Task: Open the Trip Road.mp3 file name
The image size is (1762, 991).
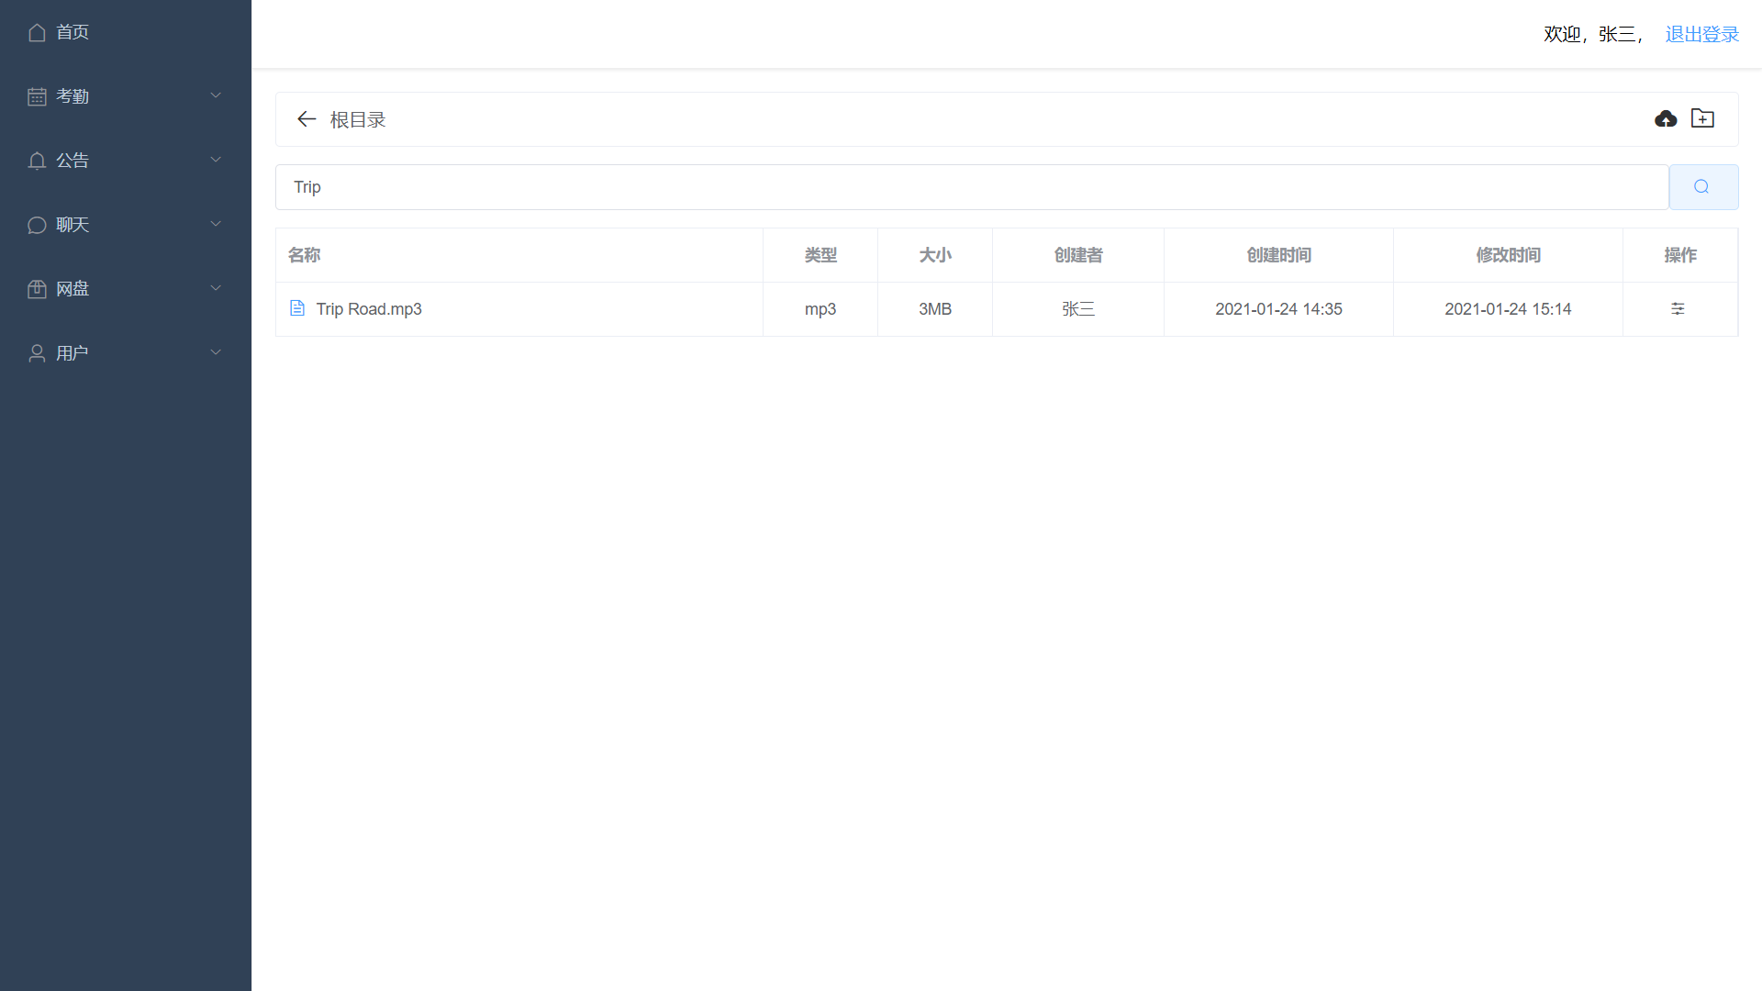Action: click(x=369, y=309)
